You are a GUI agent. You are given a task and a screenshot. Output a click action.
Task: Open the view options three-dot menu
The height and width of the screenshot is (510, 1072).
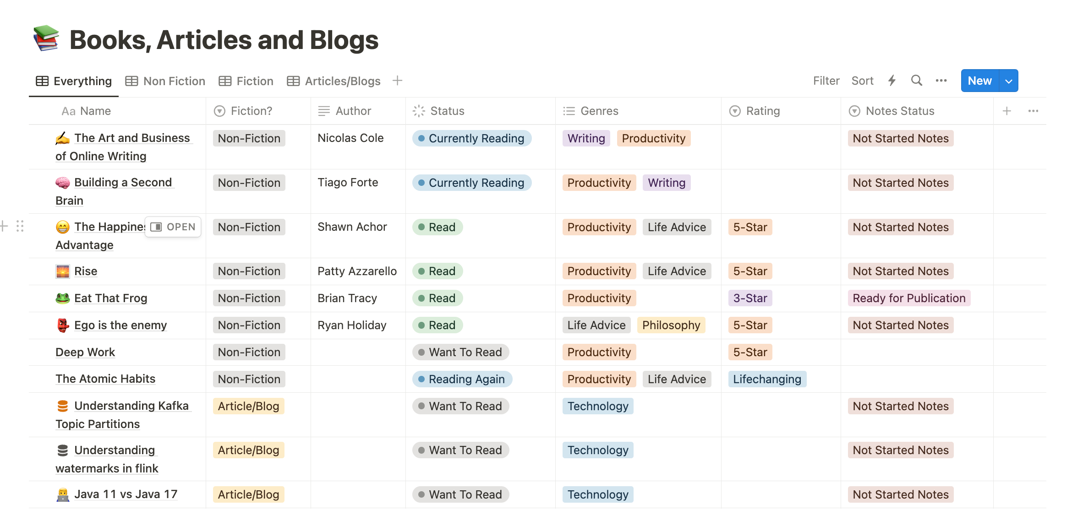coord(941,81)
